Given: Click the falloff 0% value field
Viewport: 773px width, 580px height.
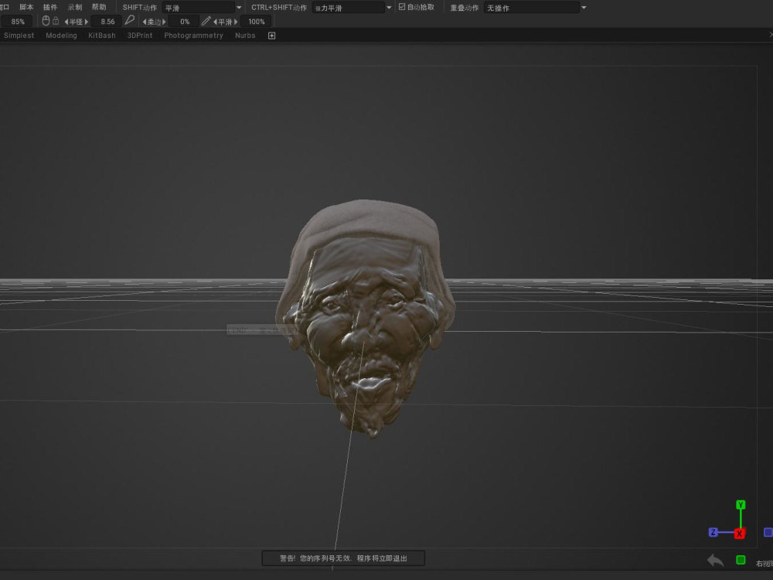Looking at the screenshot, I should [185, 21].
